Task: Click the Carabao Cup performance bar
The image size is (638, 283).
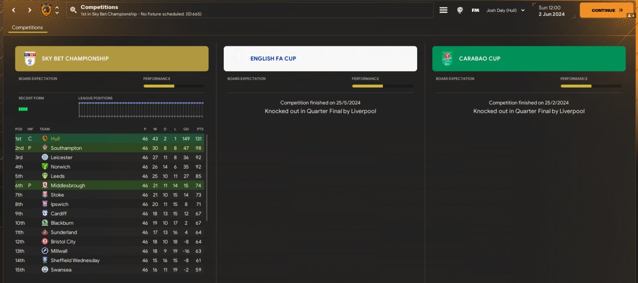Action: (x=591, y=86)
